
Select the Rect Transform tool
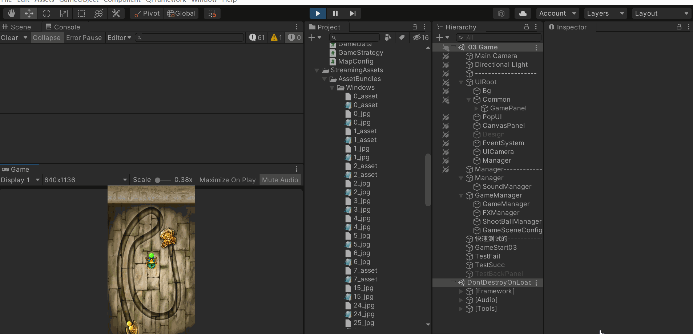pyautogui.click(x=81, y=13)
